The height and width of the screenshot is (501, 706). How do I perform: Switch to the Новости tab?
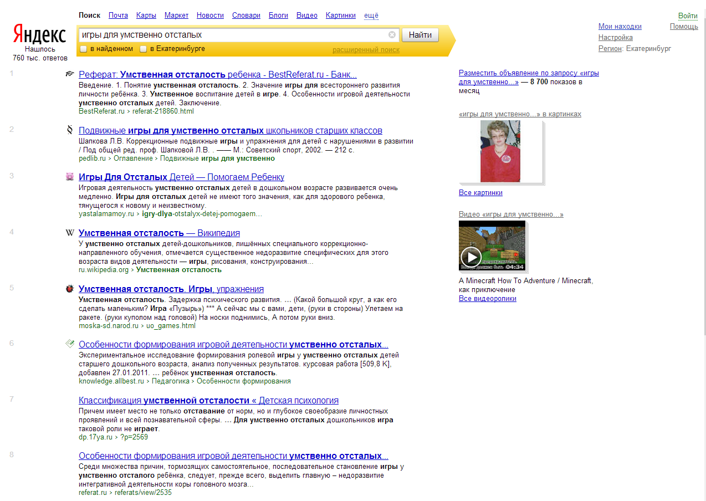pyautogui.click(x=210, y=16)
